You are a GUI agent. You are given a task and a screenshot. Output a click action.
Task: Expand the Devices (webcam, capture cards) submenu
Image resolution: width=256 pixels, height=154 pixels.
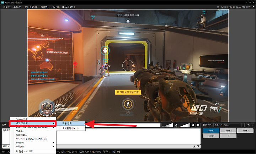[x=33, y=127]
